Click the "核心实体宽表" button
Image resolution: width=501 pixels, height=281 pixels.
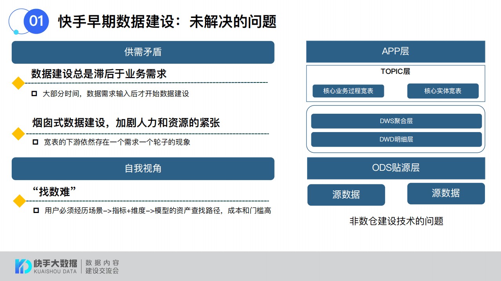(443, 91)
